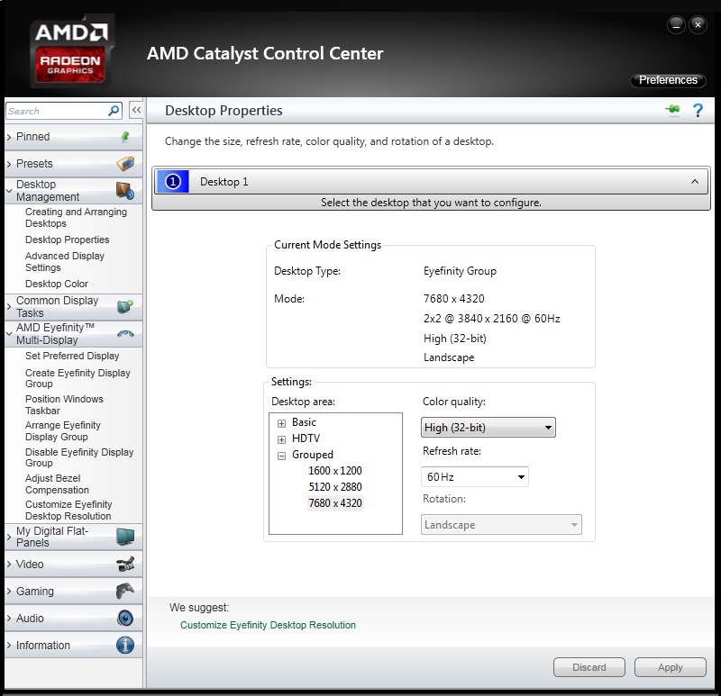Close the Catalyst Control Center window

tap(698, 25)
